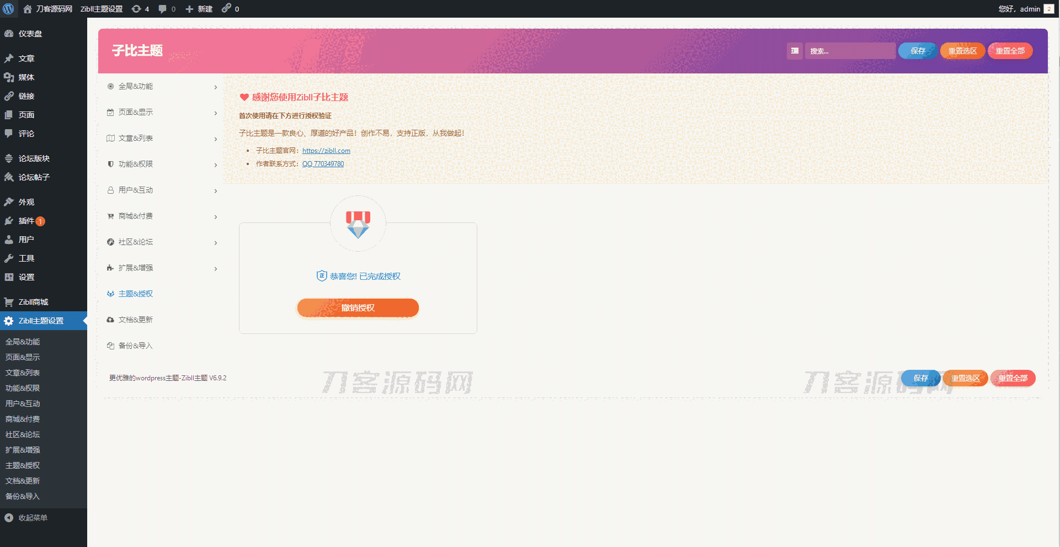
Task: Click the 收起菜单 collapse arrow icon
Action: [9, 518]
